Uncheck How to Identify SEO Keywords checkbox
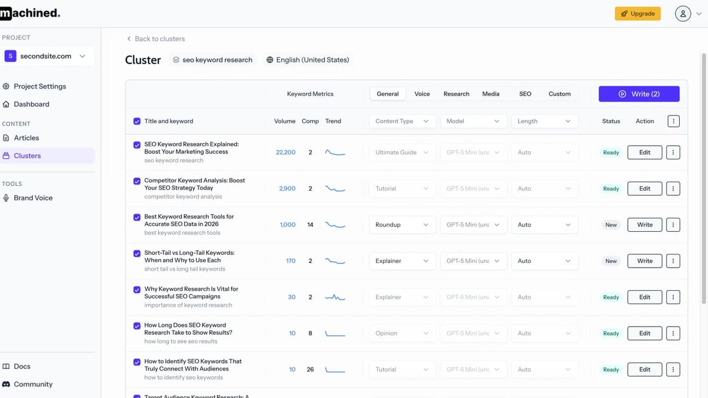 137,362
